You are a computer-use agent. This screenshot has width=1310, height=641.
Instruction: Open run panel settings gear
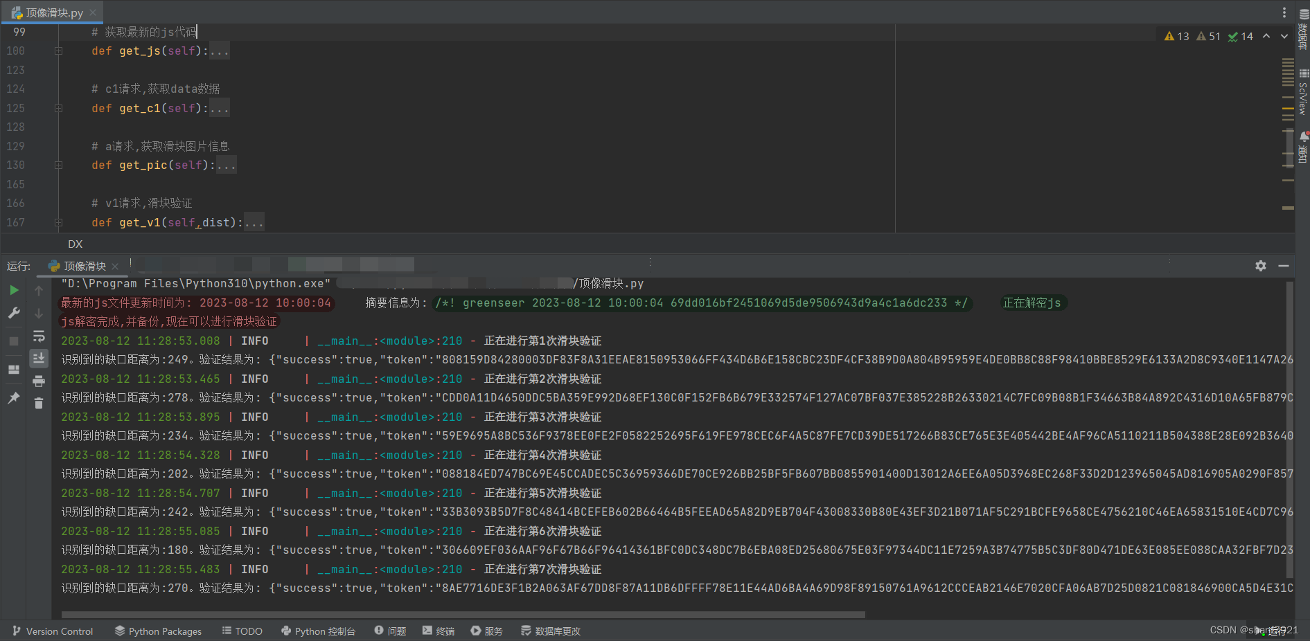[1261, 266]
